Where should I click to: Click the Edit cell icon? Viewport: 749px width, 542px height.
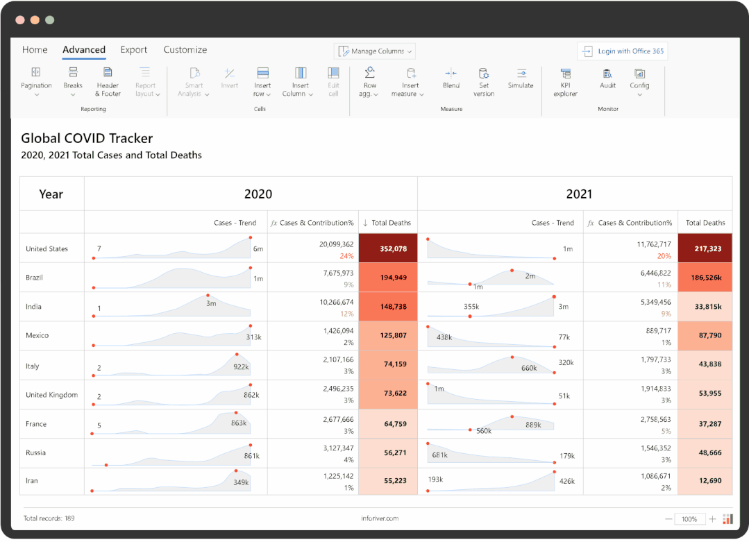pyautogui.click(x=333, y=73)
